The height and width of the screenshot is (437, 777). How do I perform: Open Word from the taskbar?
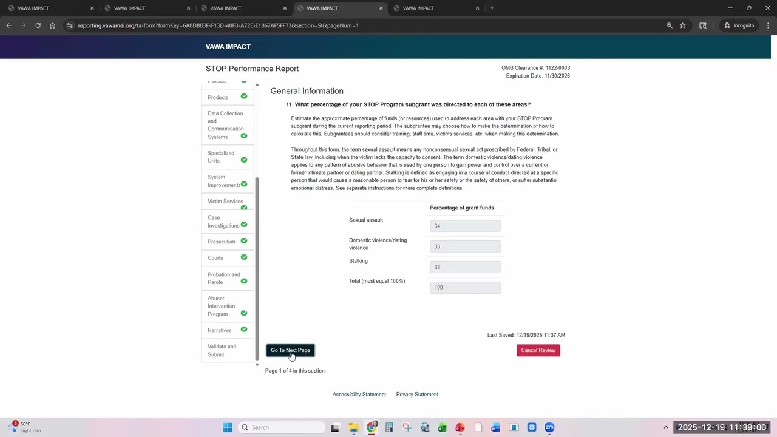coord(496,427)
